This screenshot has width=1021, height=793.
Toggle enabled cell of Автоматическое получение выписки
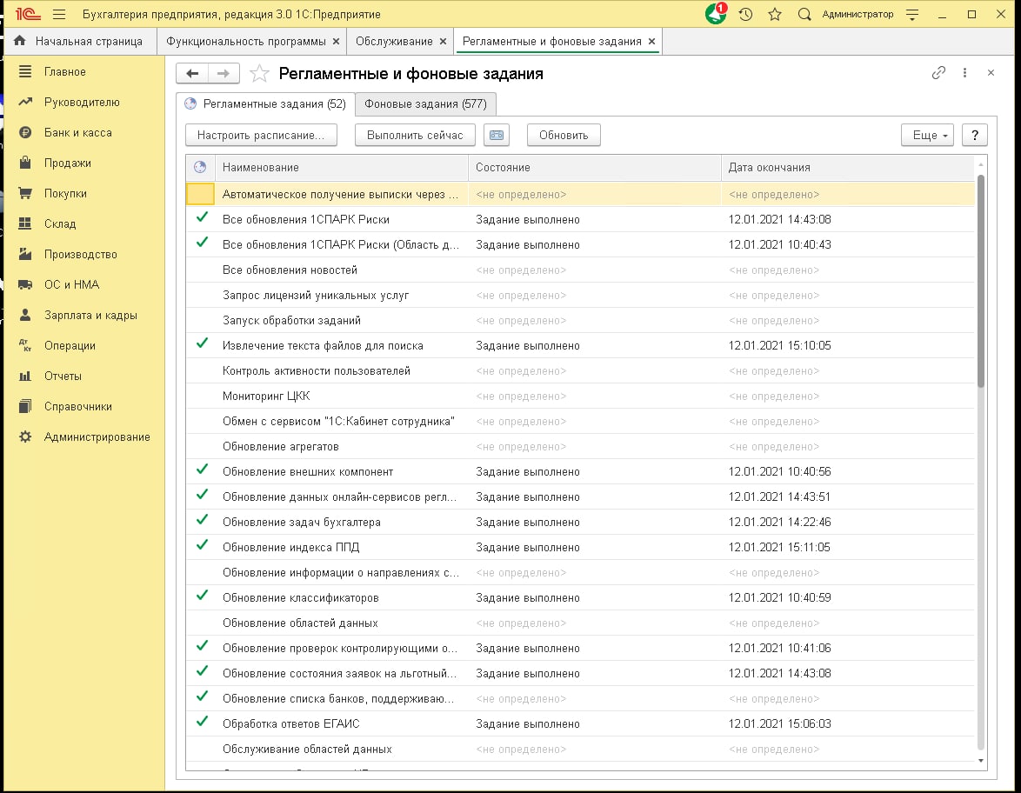pos(201,194)
